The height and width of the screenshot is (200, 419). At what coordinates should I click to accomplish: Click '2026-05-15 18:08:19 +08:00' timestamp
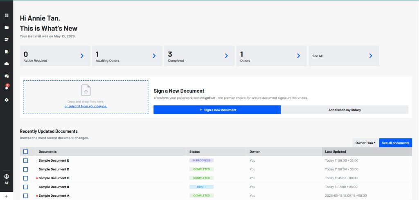(x=346, y=196)
